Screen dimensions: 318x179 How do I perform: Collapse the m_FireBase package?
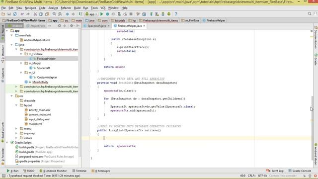click(x=21, y=54)
